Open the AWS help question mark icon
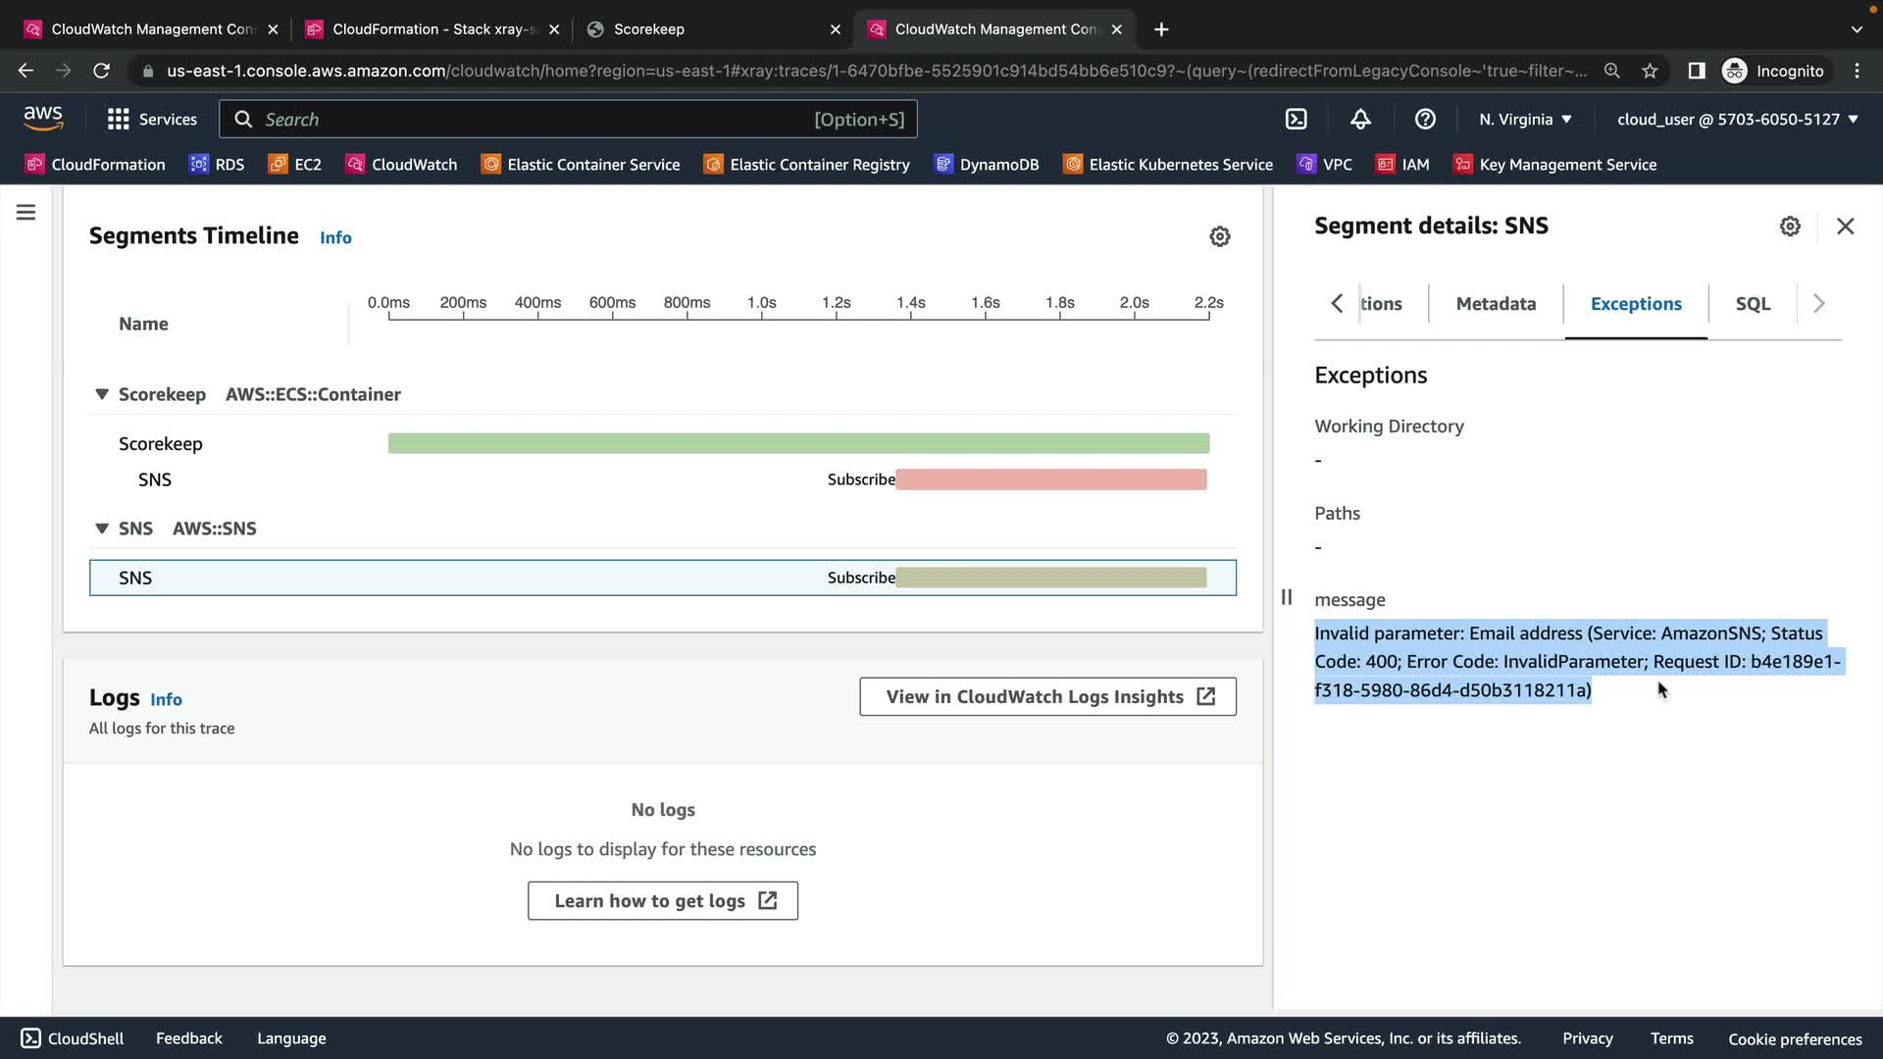The width and height of the screenshot is (1883, 1059). point(1425,120)
